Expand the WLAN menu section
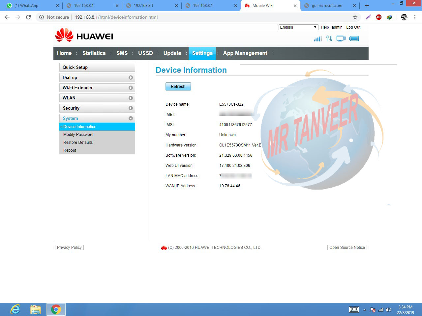The height and width of the screenshot is (316, 422). [97, 98]
